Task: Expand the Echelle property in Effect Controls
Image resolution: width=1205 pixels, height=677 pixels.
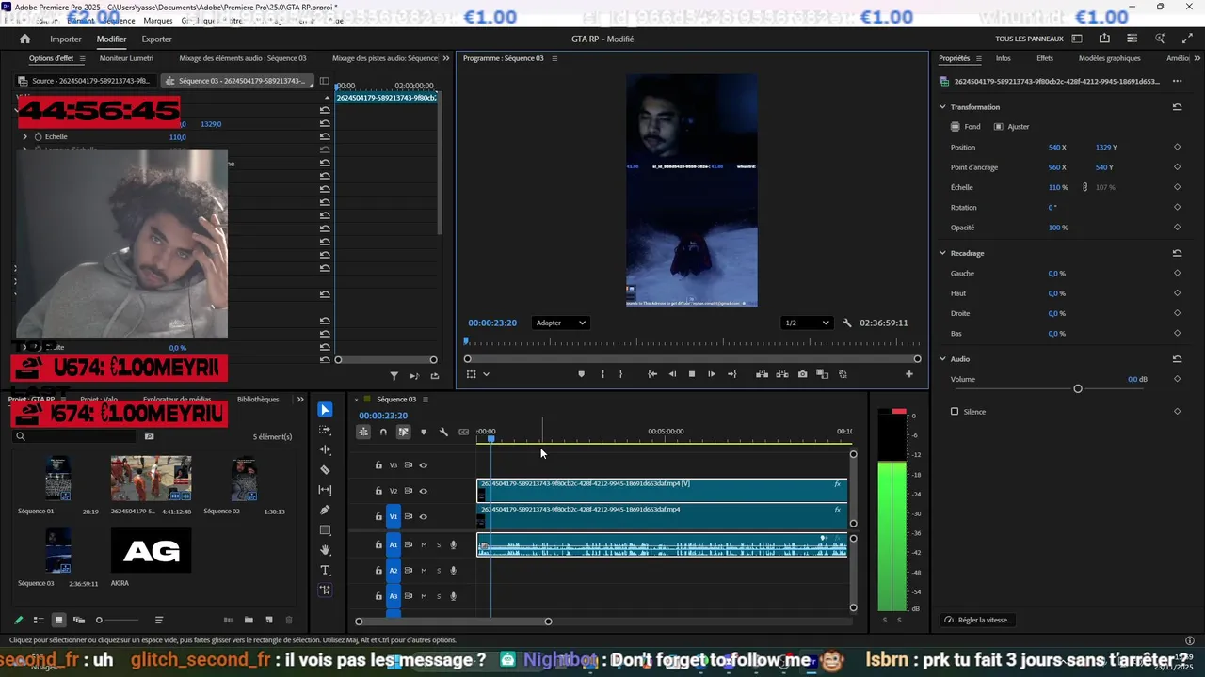Action: [x=24, y=136]
